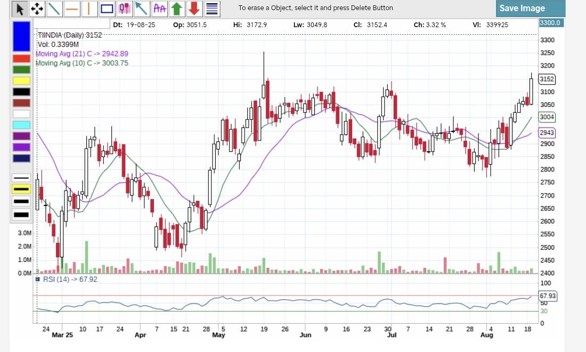Select the vertical line drawing tool
The width and height of the screenshot is (586, 352).
[x=89, y=9]
